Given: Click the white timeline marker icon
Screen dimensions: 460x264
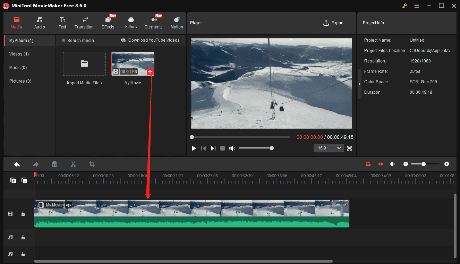Looking at the screenshot, I should coord(392,164).
